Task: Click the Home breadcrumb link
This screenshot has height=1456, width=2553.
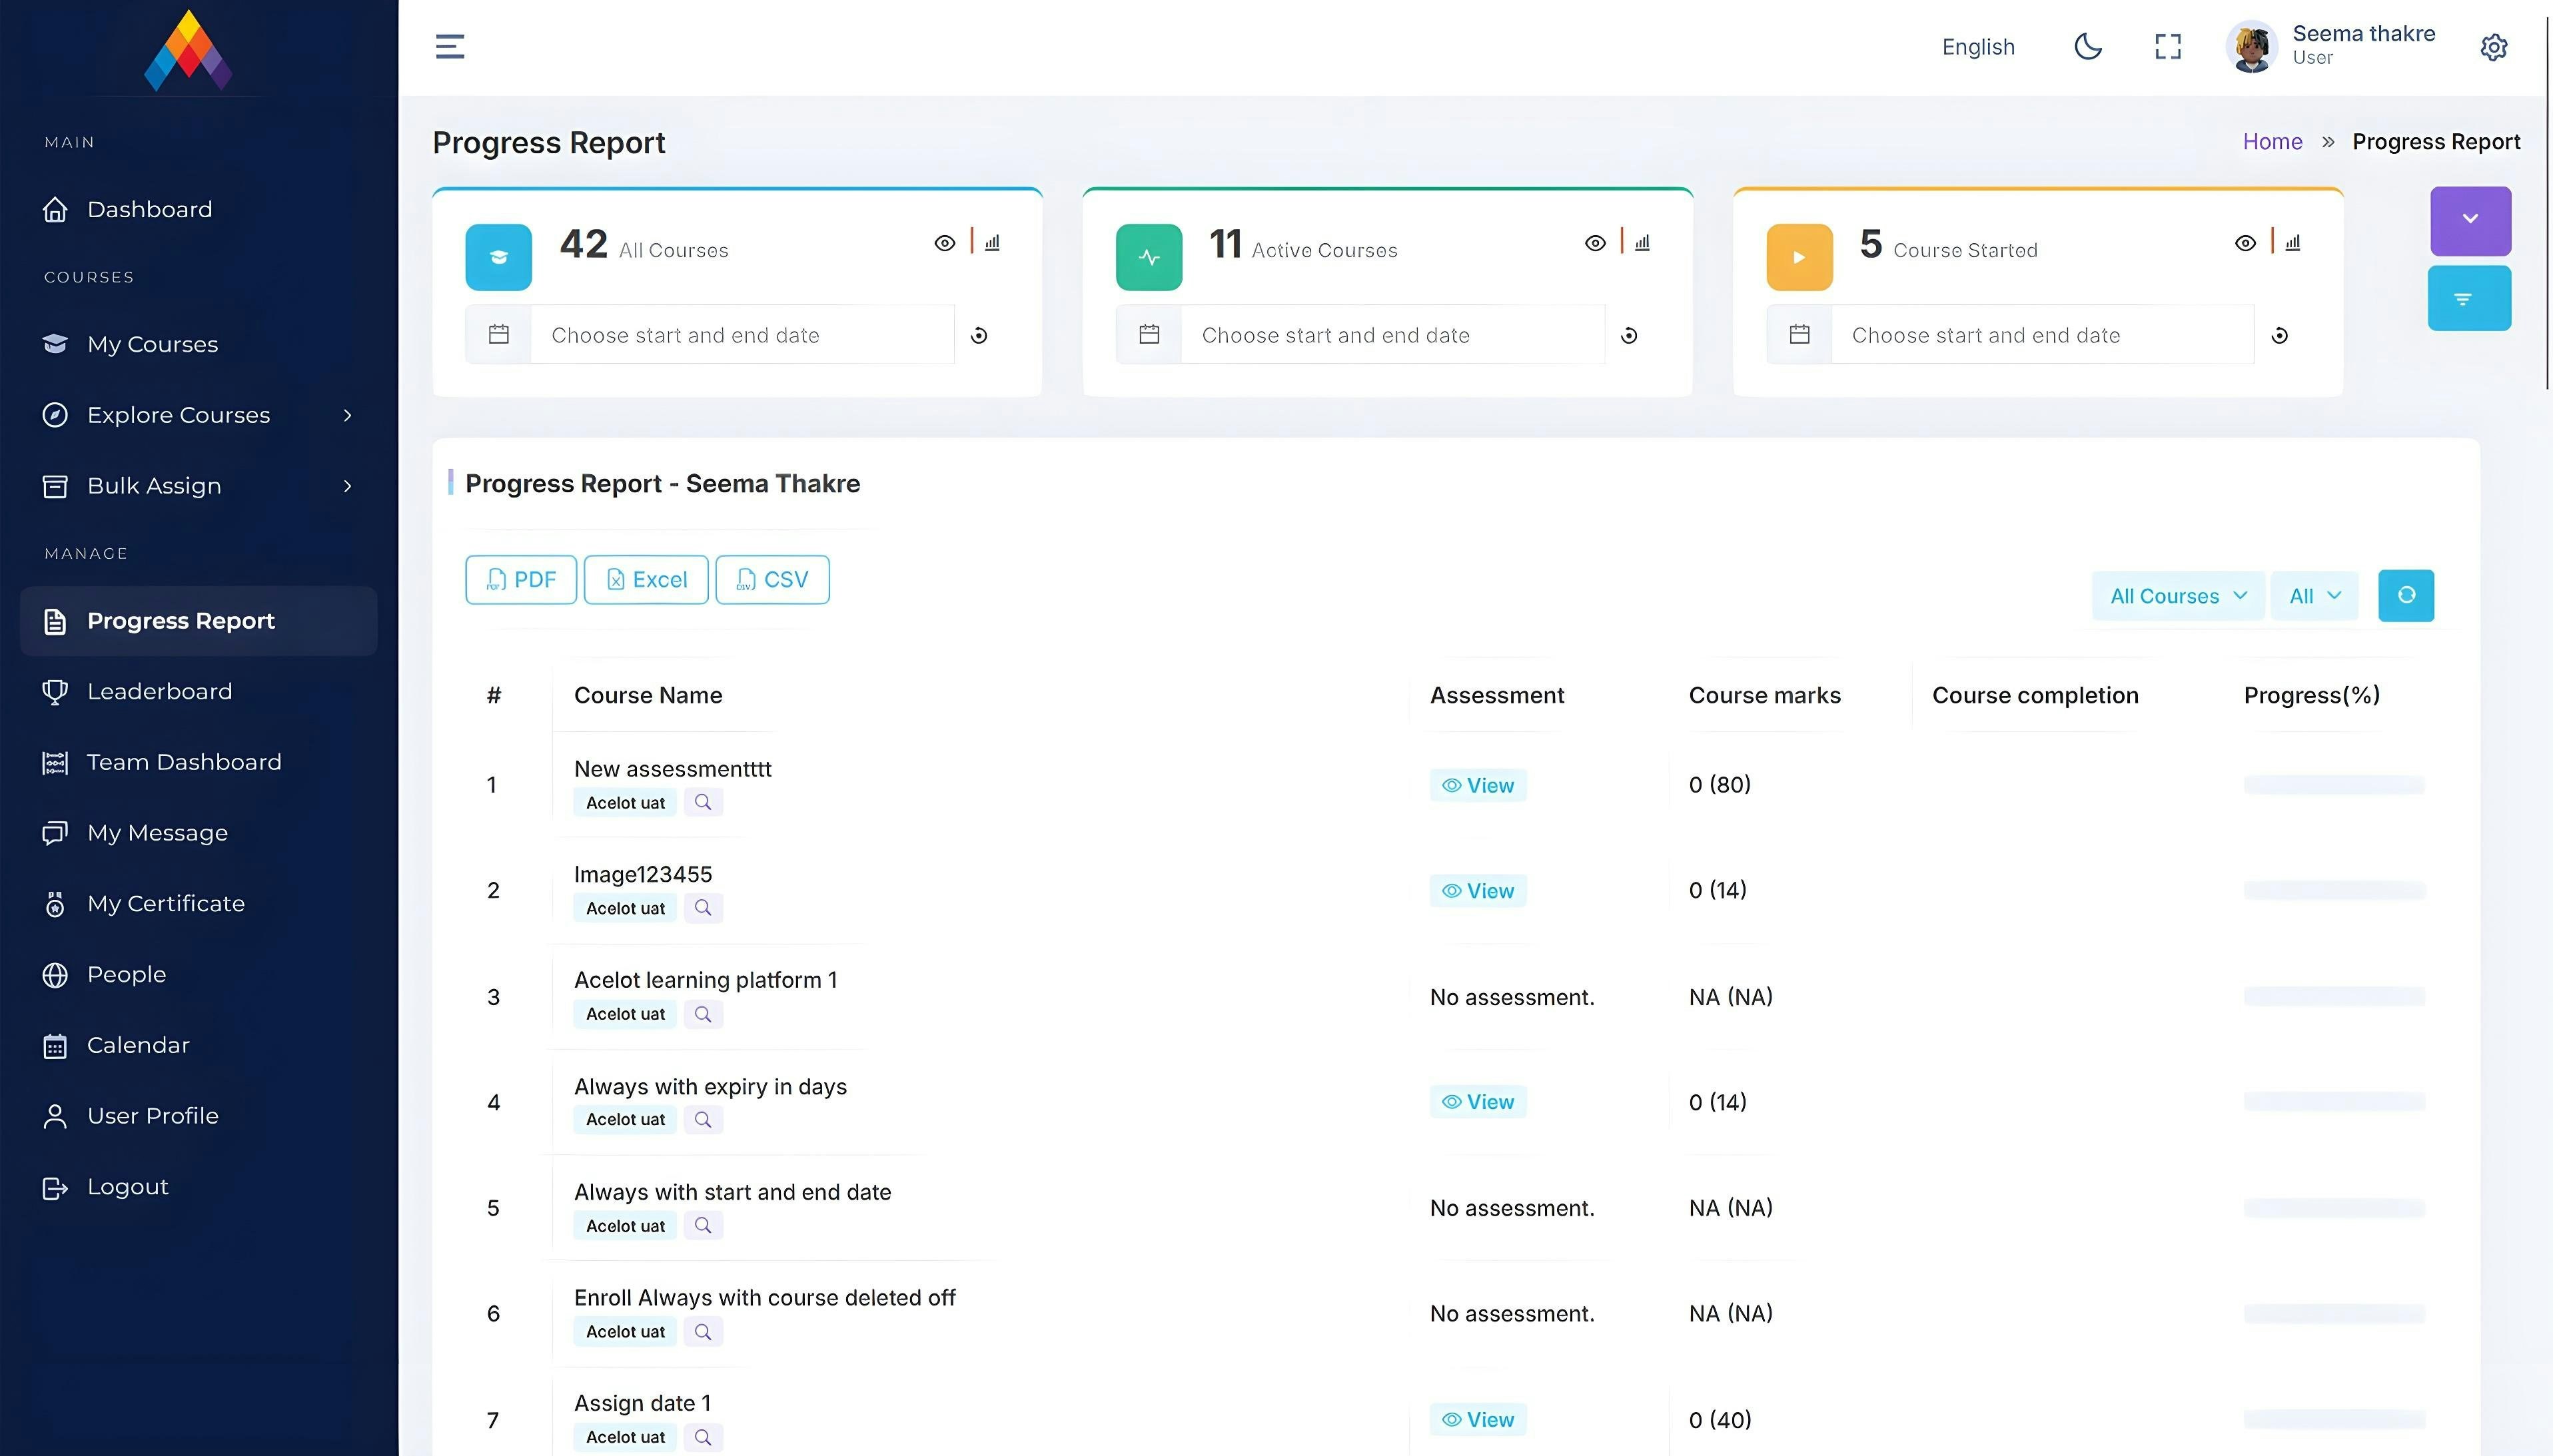Action: click(2271, 142)
